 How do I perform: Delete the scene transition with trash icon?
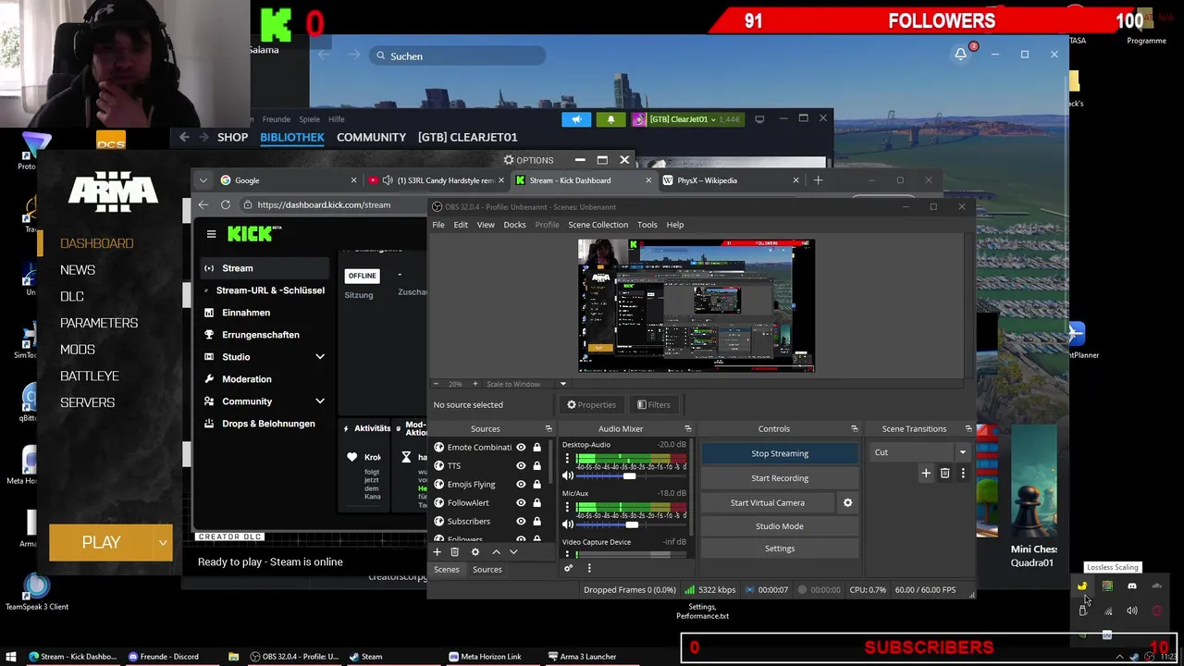944,473
